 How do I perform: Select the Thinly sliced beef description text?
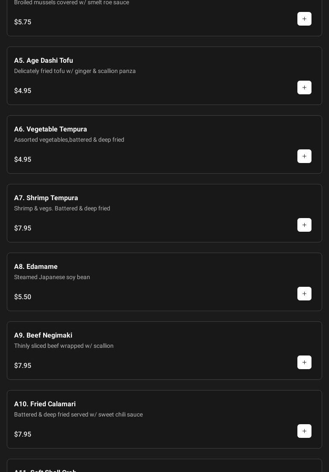pos(64,346)
